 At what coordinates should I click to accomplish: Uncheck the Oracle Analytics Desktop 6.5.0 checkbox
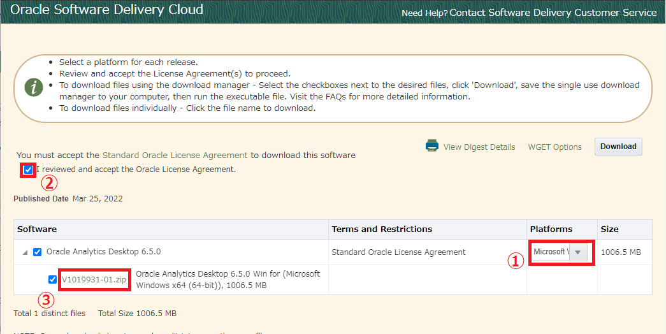[37, 252]
